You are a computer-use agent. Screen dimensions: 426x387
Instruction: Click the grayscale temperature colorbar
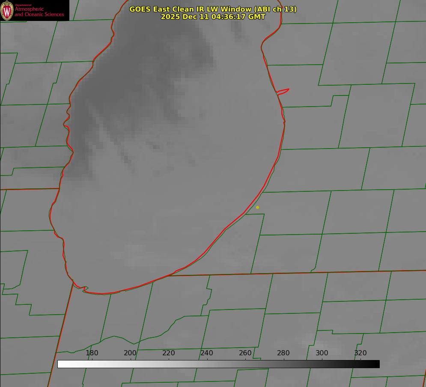(218, 364)
